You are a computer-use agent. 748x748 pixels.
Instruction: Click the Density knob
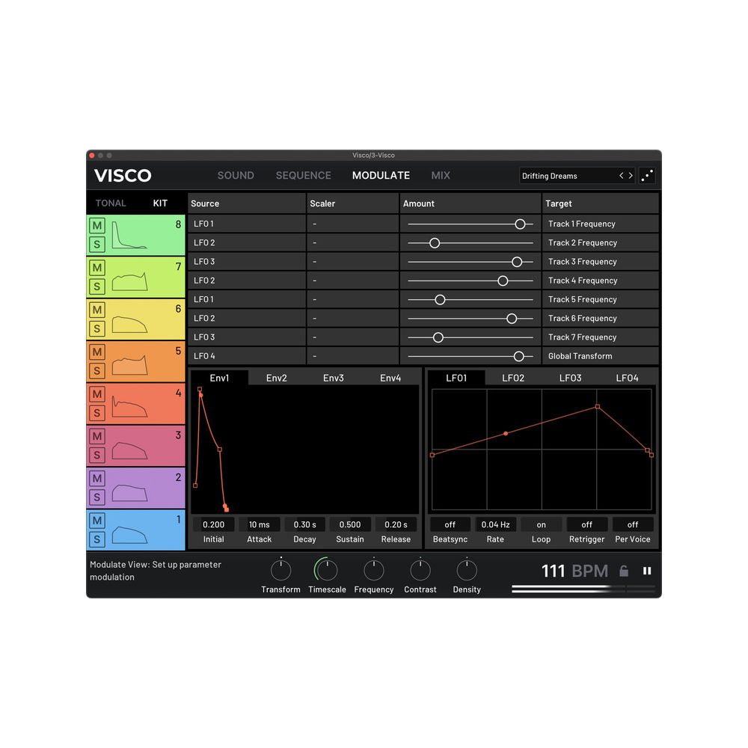(467, 571)
